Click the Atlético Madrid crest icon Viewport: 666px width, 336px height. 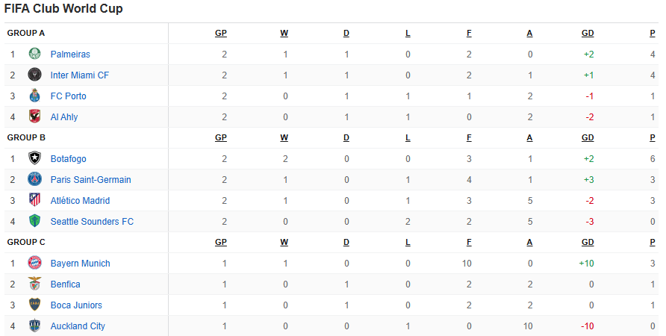point(35,200)
